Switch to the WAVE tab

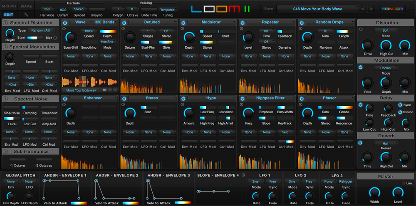[x=26, y=7]
